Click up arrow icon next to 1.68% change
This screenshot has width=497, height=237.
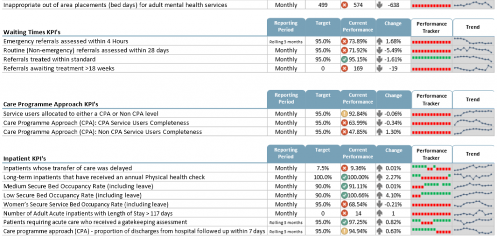(x=380, y=41)
